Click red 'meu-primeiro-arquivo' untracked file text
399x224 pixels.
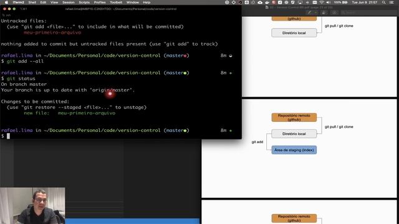pos(52,32)
